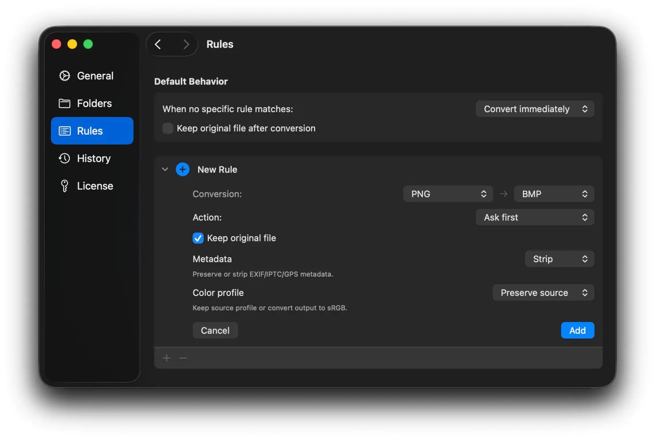Click the License key icon
The image size is (655, 439).
click(64, 186)
